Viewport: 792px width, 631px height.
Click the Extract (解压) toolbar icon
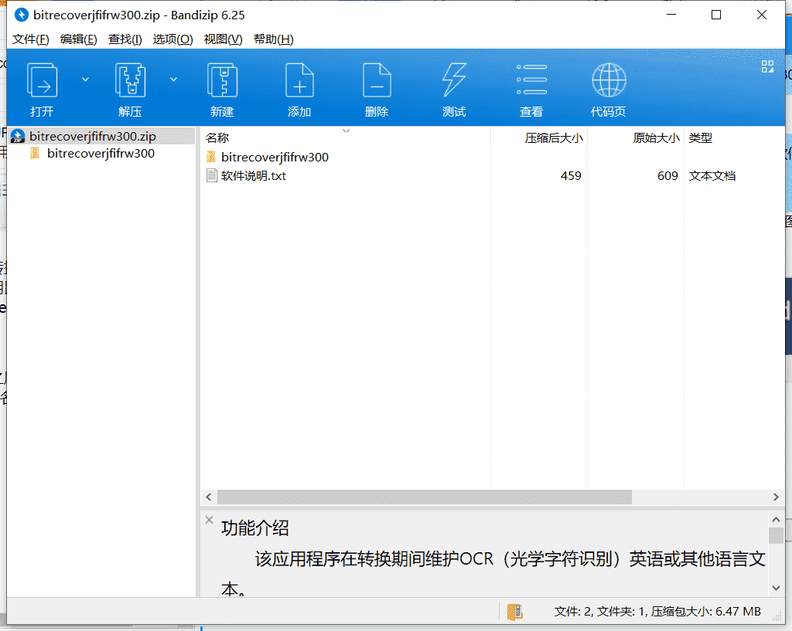tap(130, 80)
